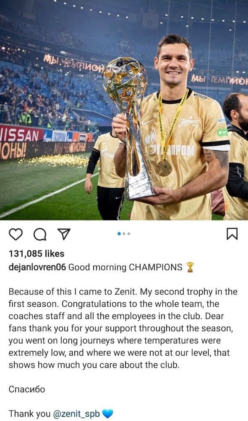
Task: Share post using paper plane icon
Action: click(64, 234)
